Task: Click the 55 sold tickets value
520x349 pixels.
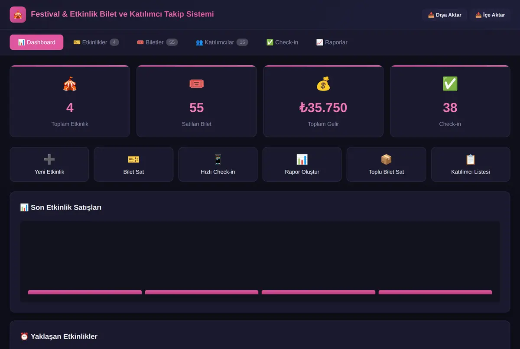Action: pos(197,107)
